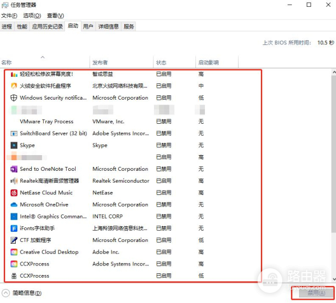This screenshot has height=303, width=336.
Task: Click the vertical scrollbar of startup list
Action: 332,168
